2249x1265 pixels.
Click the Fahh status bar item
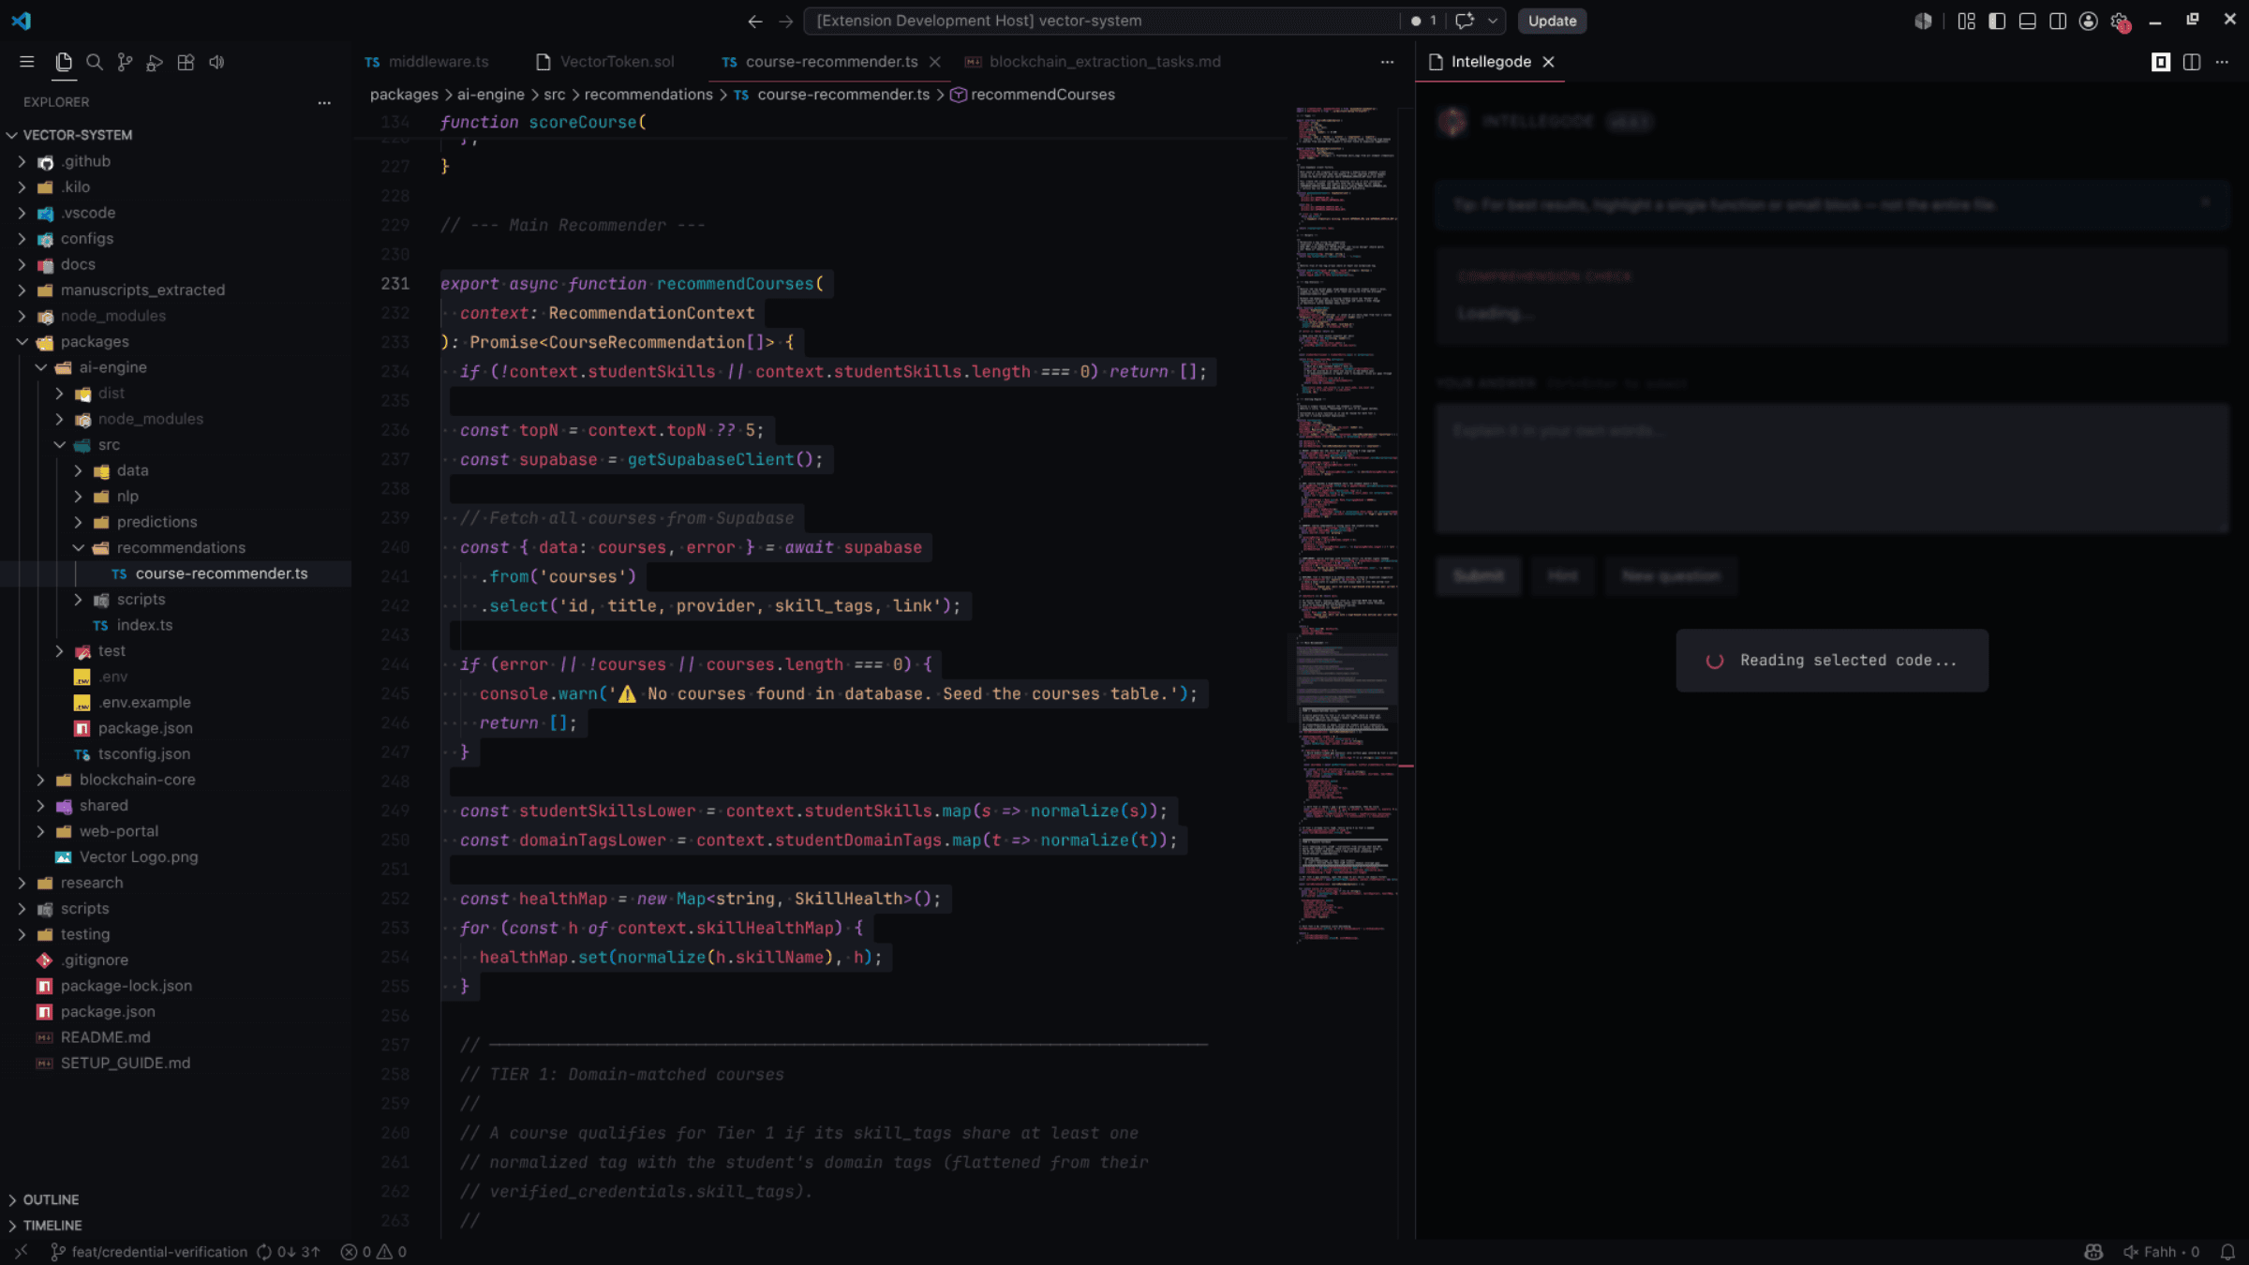click(x=2161, y=1252)
